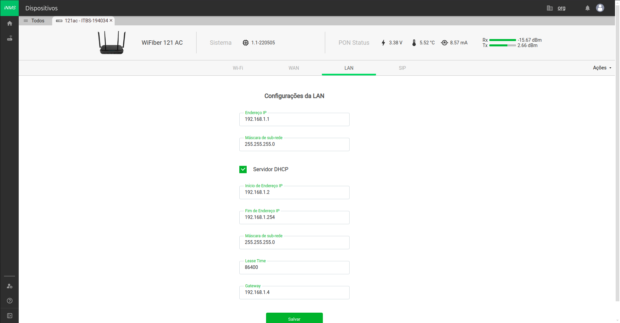This screenshot has height=323, width=620.
Task: Click the 8.57 mA current value
Action: [459, 43]
